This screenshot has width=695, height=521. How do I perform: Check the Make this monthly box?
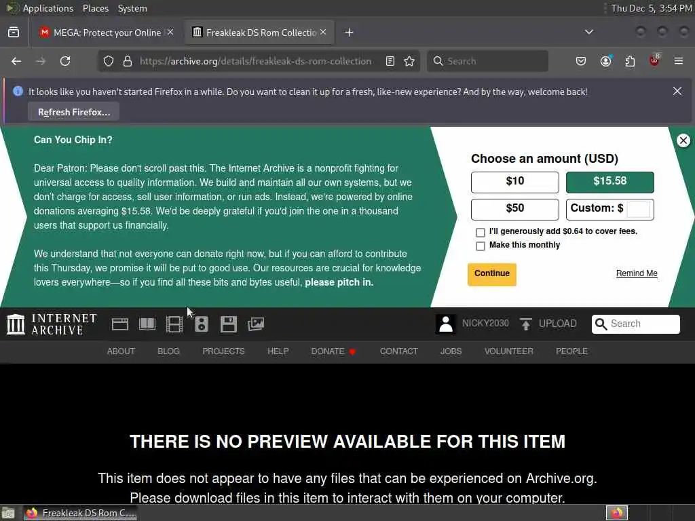(x=480, y=246)
